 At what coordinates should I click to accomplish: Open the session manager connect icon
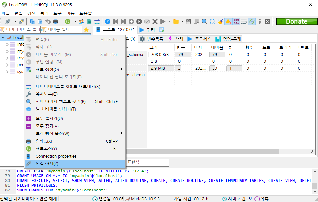click(x=8, y=21)
